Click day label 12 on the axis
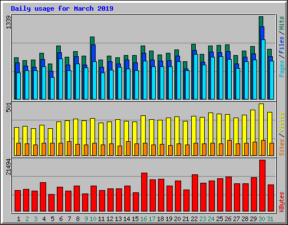The width and height of the screenshot is (288, 225). coord(110,219)
